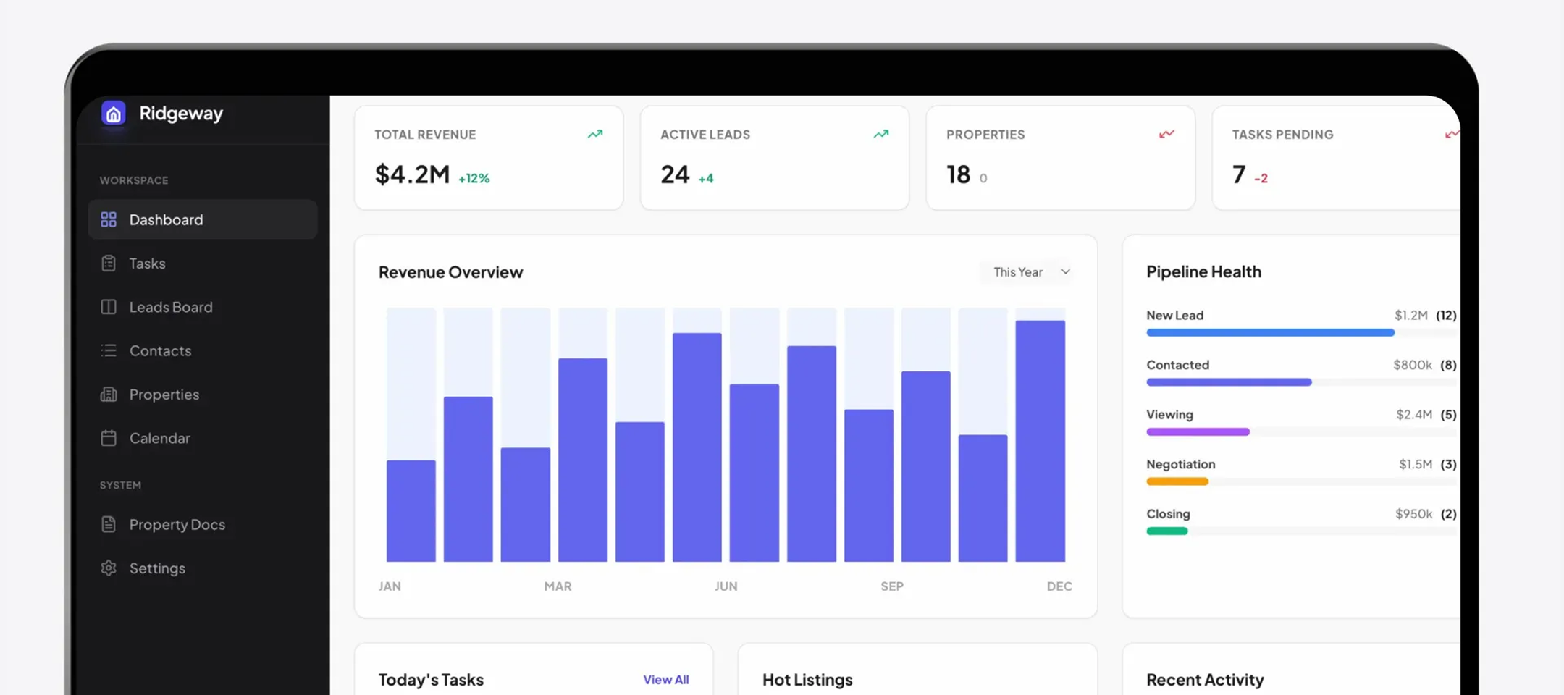Click the Properties building icon
1564x695 pixels.
click(x=109, y=395)
